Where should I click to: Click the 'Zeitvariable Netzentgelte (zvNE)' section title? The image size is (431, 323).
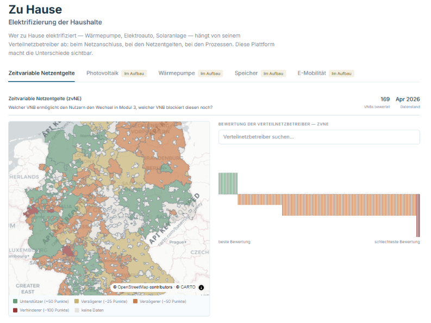tap(45, 99)
